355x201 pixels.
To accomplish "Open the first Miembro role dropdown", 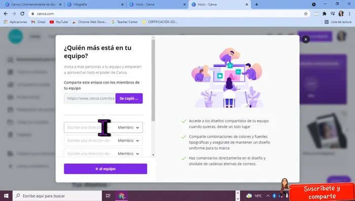I will click(x=128, y=128).
